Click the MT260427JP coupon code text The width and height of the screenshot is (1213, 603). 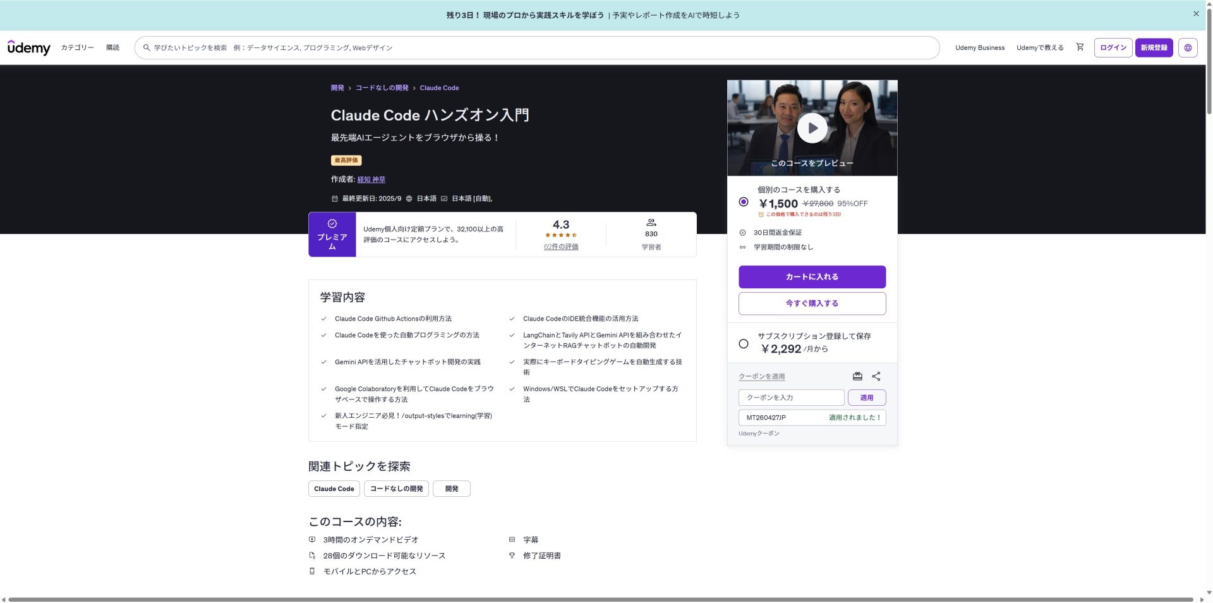pyautogui.click(x=766, y=418)
